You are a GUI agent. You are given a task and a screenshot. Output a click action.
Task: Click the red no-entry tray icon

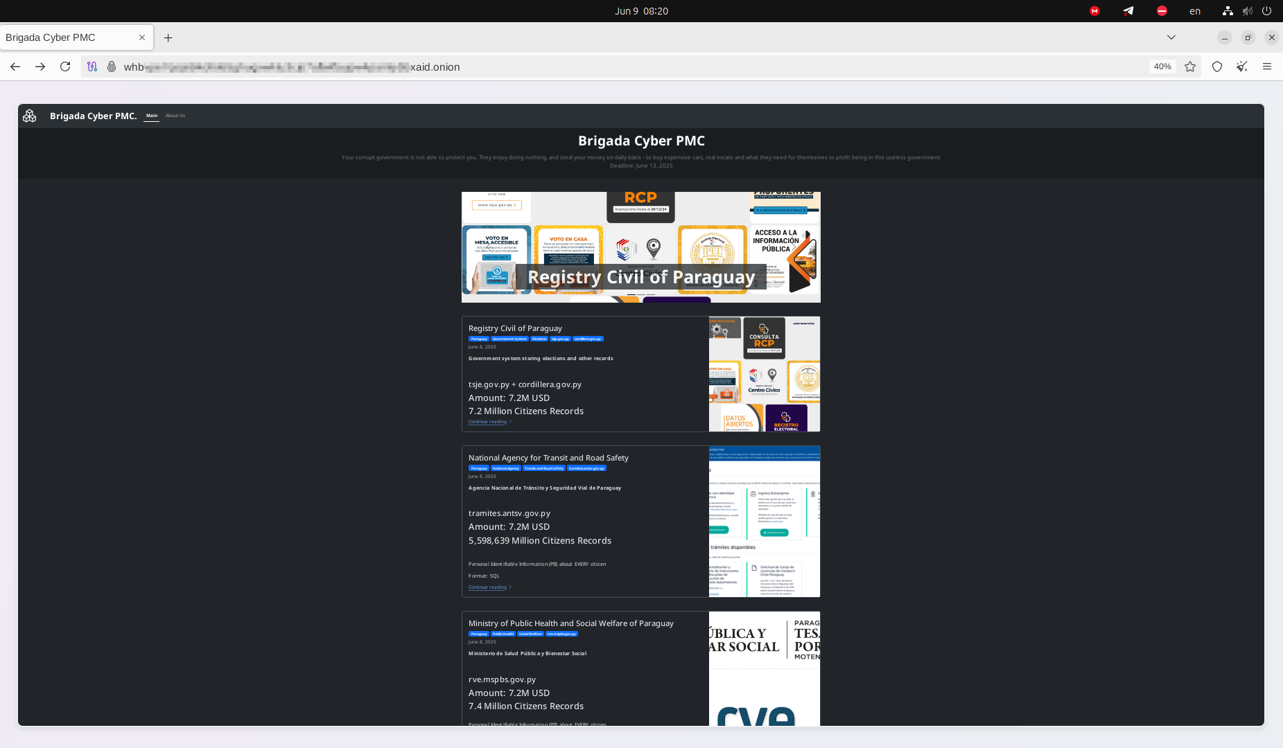(1162, 10)
